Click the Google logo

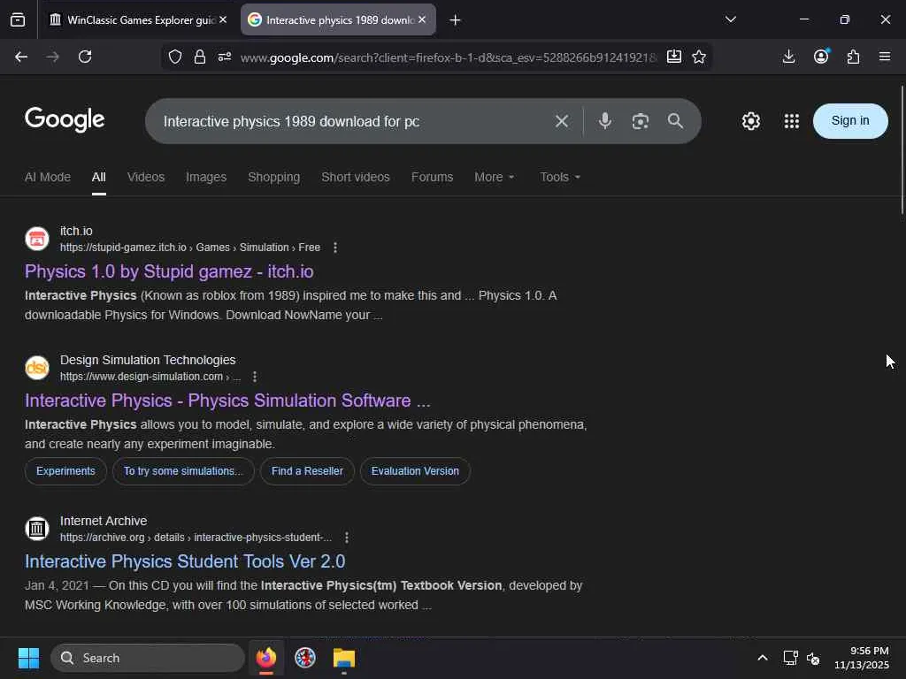65,119
